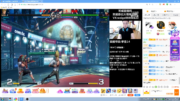Open the black-and-white sketch avatar
Viewport: 180px width, 101px height.
pyautogui.click(x=149, y=25)
